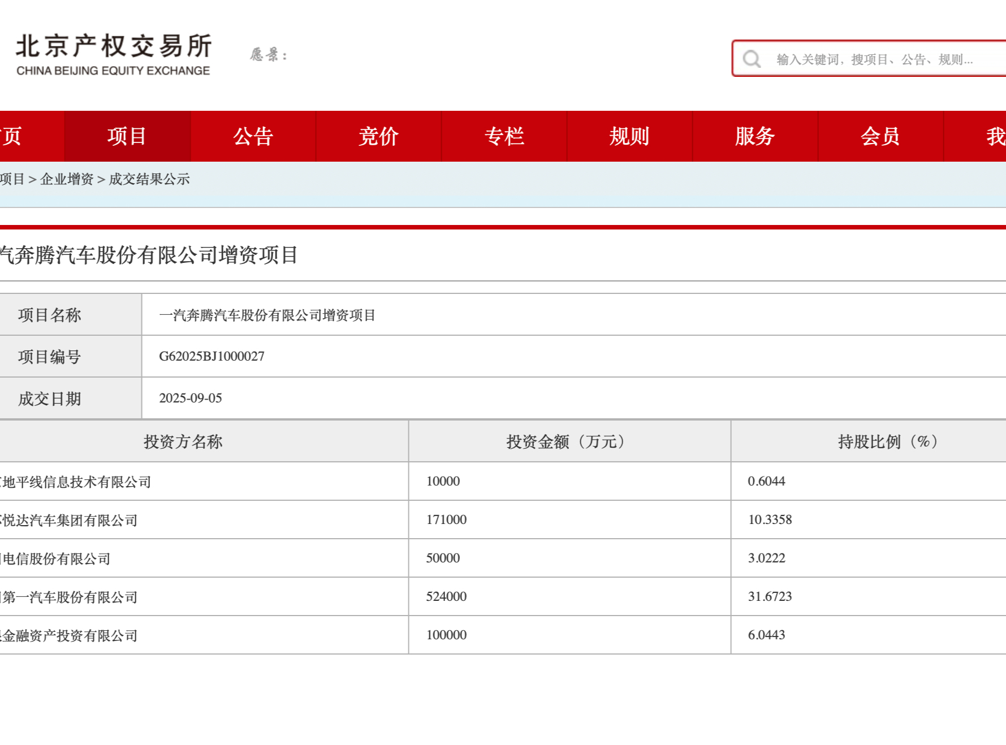1006x745 pixels.
Task: Click the 企业增资 breadcrumb link
Action: (67, 179)
